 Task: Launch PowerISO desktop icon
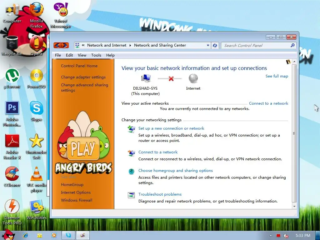tap(36, 78)
